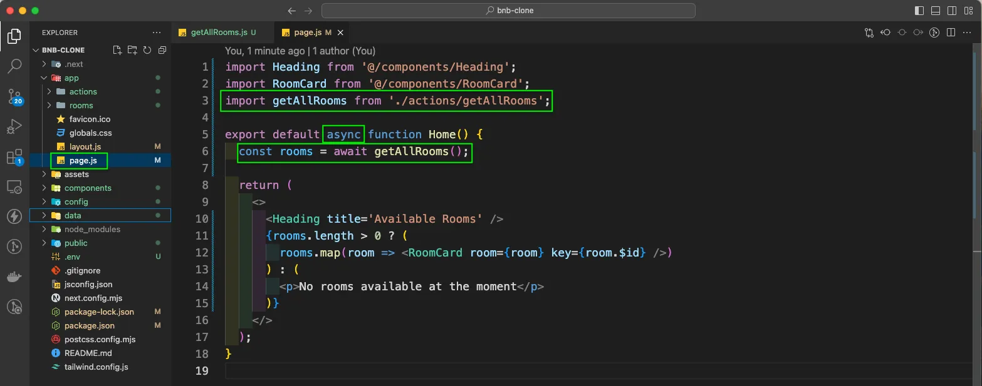The width and height of the screenshot is (982, 386).
Task: Close the page.js tab
Action: point(340,33)
